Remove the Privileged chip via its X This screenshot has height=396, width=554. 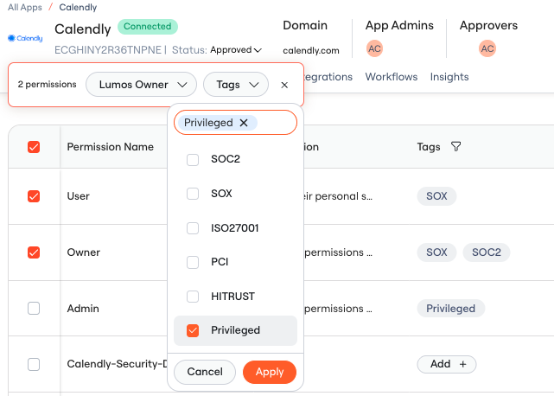(x=244, y=123)
